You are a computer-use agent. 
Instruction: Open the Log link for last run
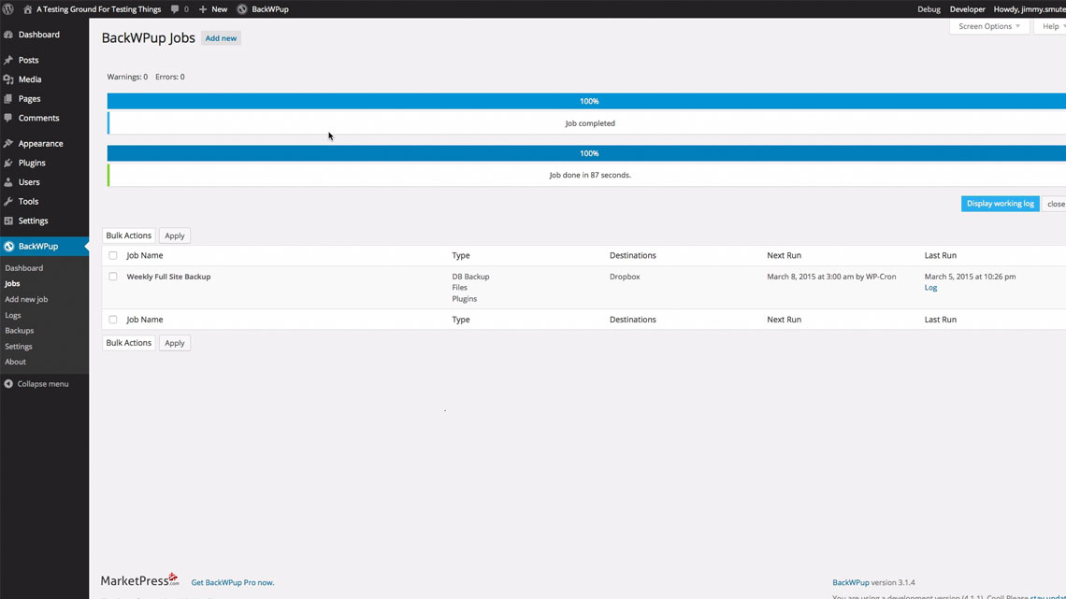(x=930, y=288)
